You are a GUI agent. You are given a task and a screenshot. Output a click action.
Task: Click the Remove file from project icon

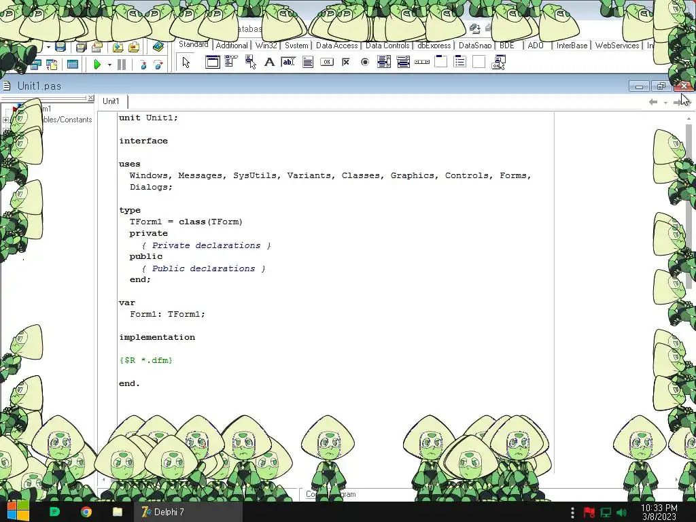pyautogui.click(x=134, y=47)
